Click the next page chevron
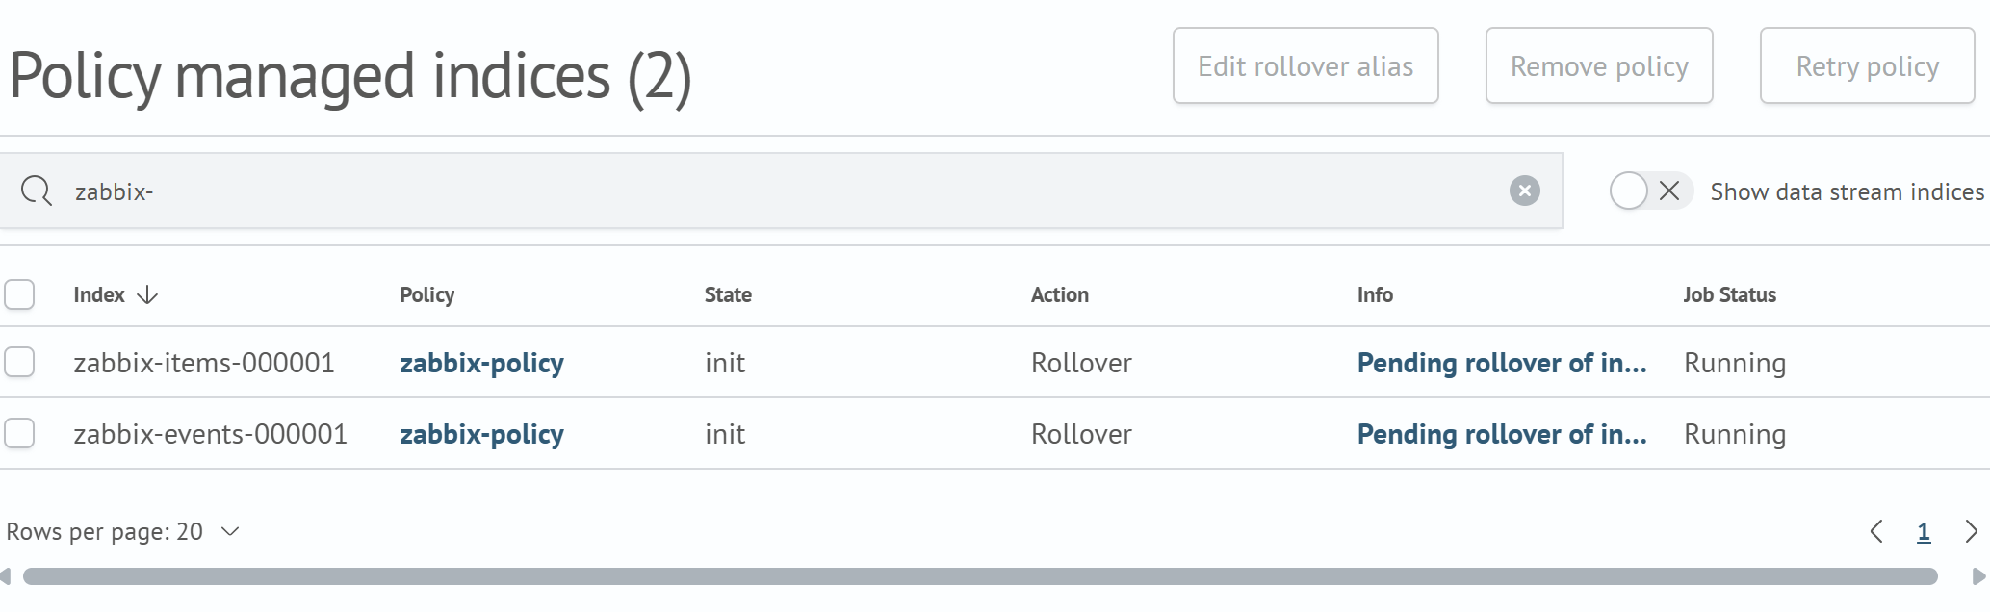This screenshot has width=1990, height=612. click(x=1971, y=531)
